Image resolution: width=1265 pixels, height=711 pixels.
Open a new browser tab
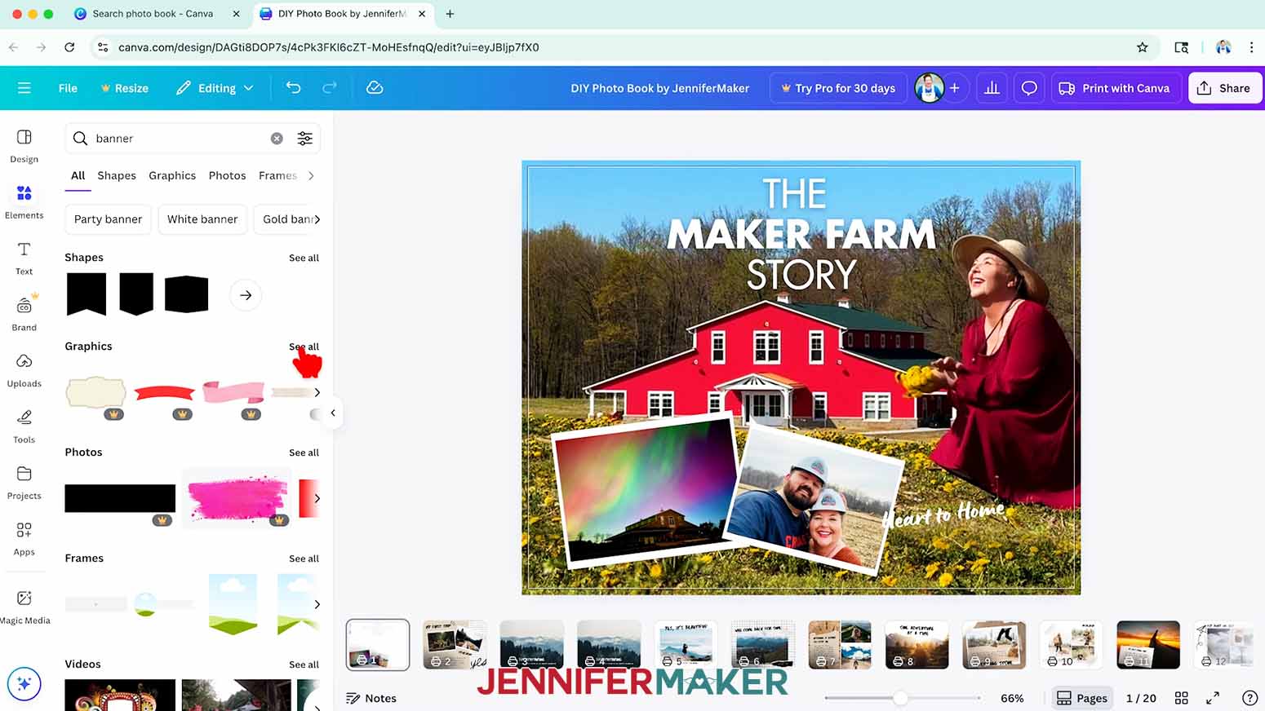click(x=450, y=14)
